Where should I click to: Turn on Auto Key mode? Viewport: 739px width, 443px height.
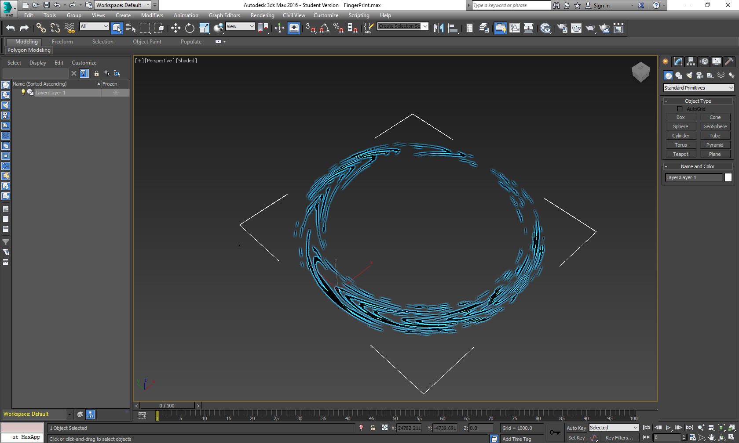click(x=576, y=428)
